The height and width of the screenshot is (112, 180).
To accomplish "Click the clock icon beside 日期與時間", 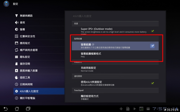I will 16,84.
